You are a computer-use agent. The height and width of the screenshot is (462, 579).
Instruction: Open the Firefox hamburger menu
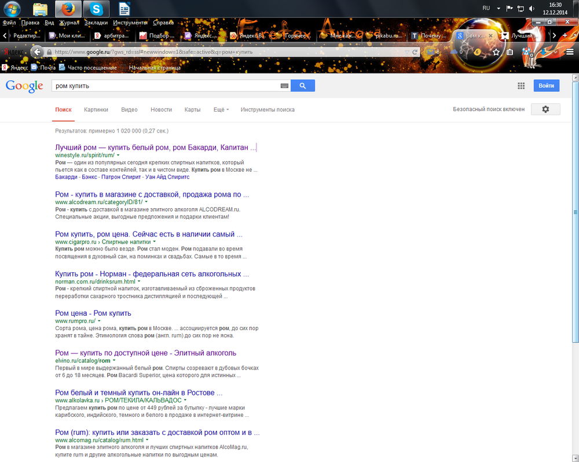pos(570,52)
